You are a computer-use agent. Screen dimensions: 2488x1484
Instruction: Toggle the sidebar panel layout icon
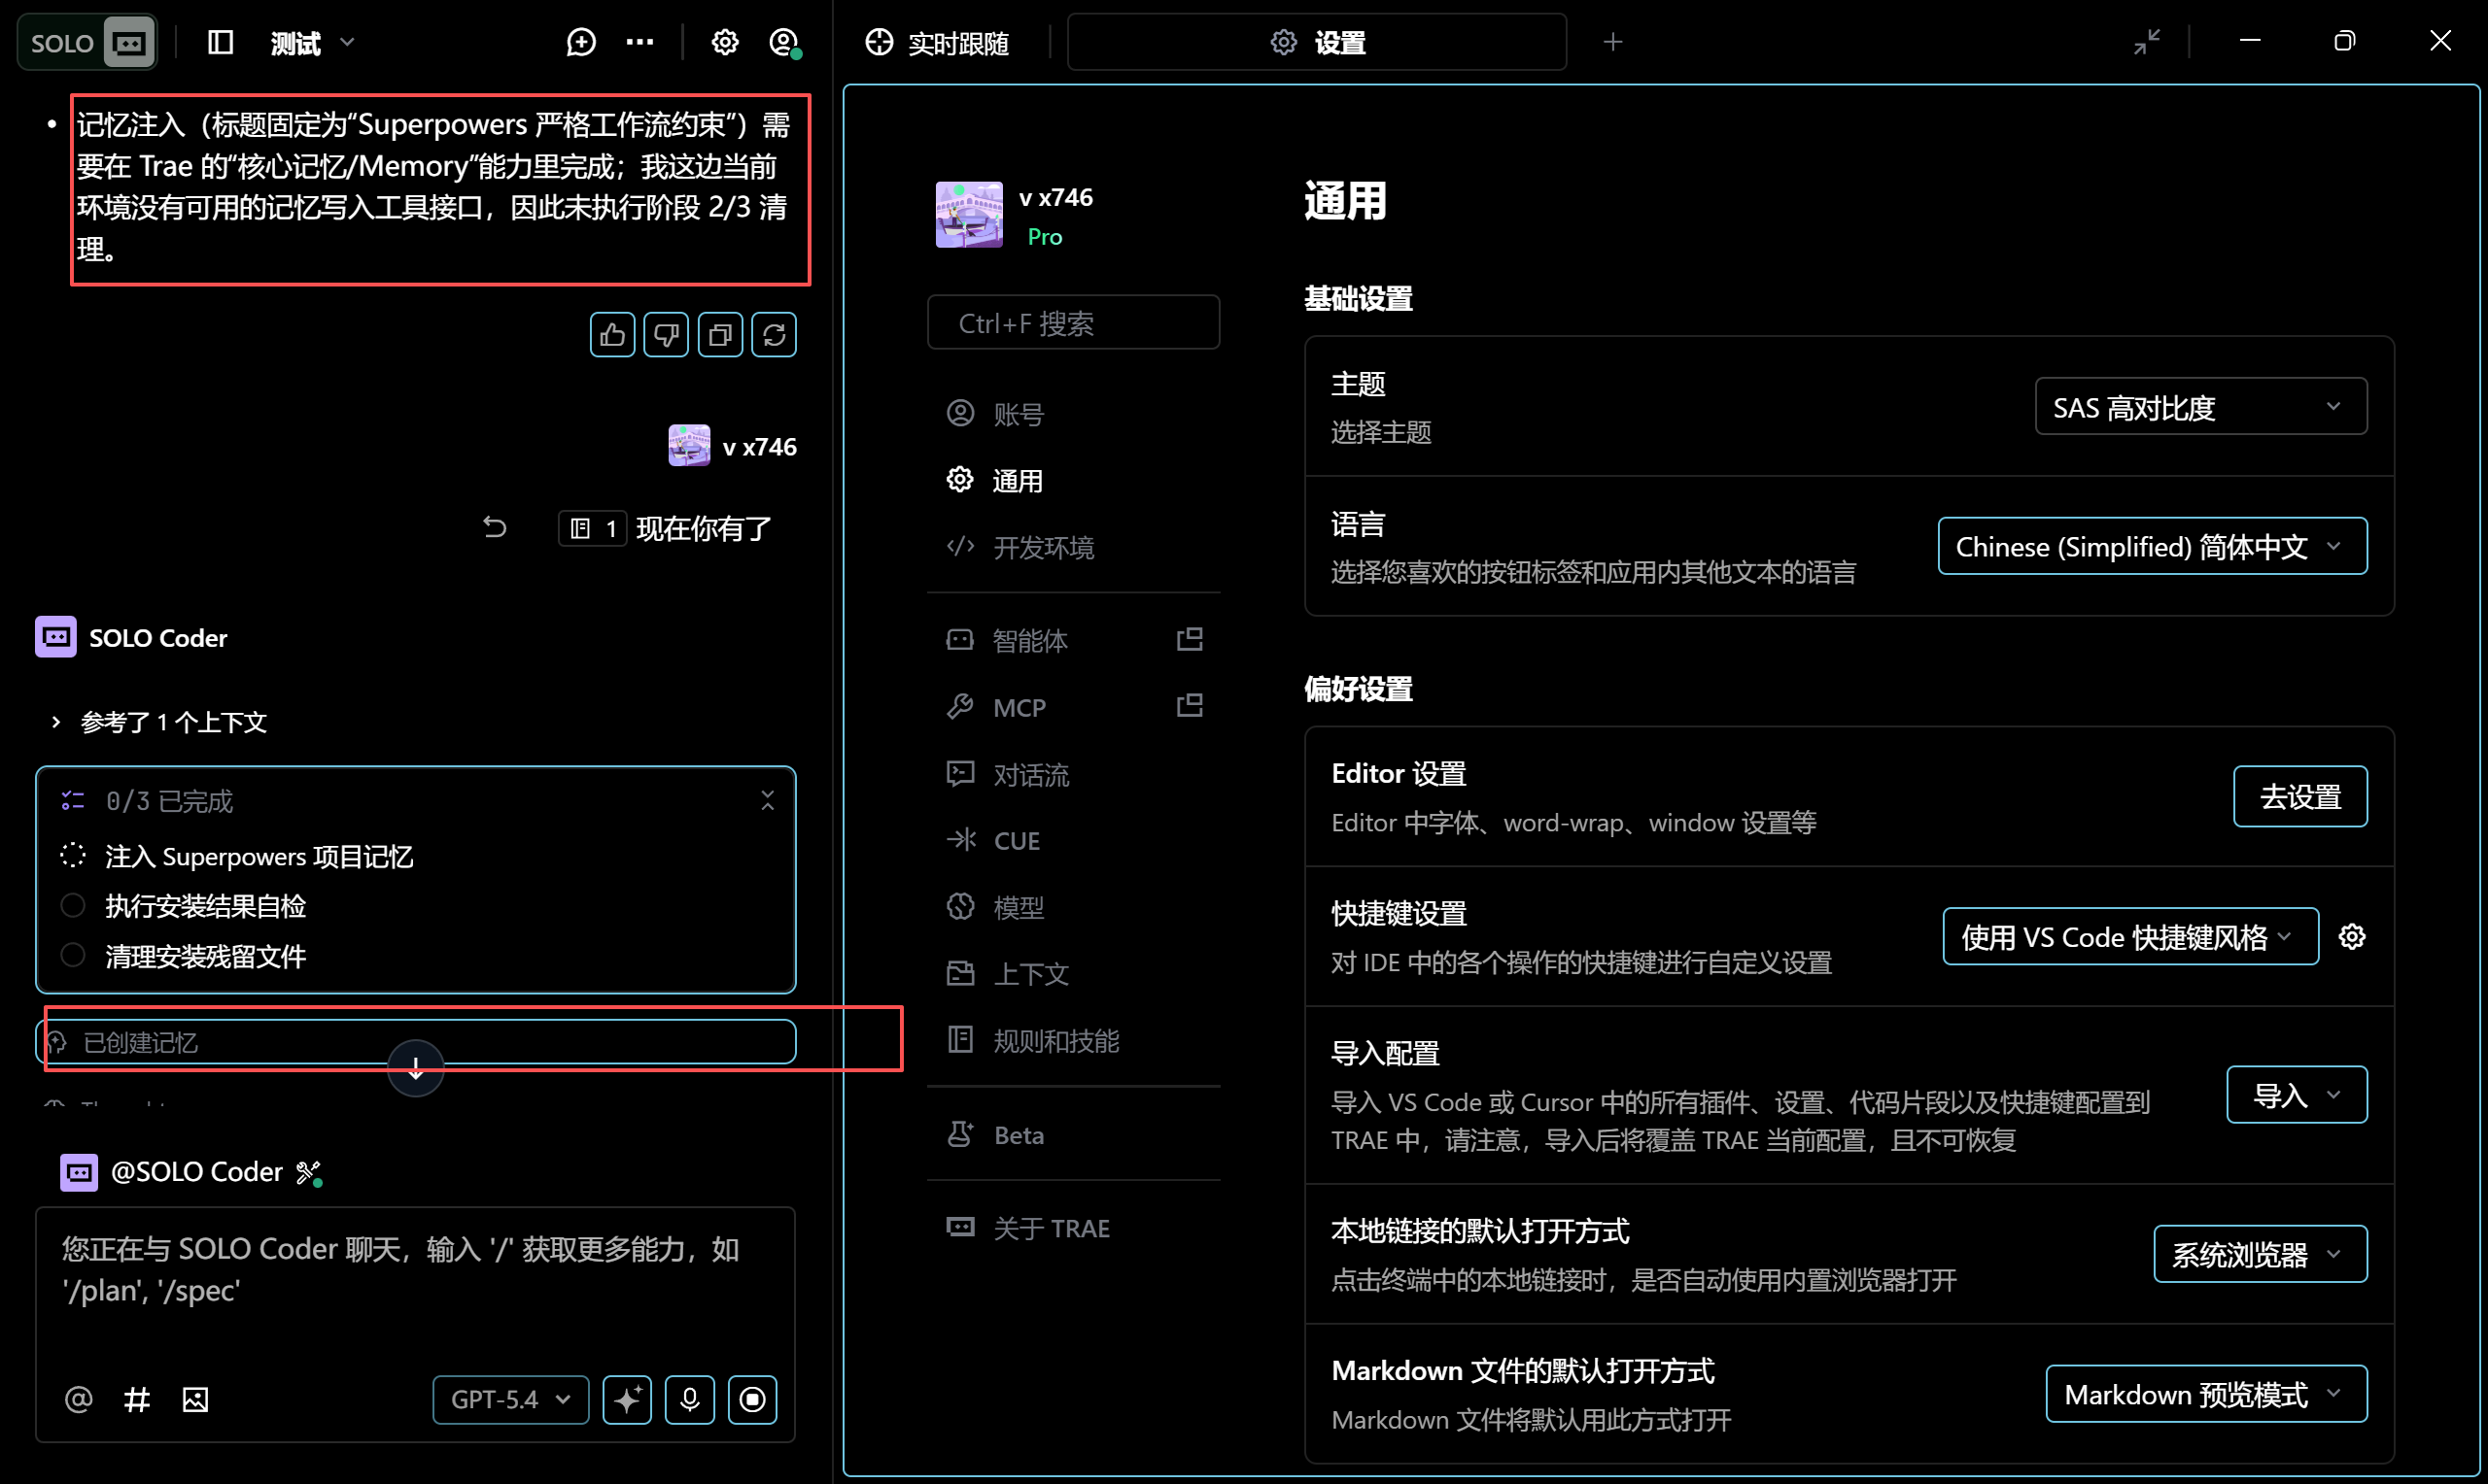220,42
